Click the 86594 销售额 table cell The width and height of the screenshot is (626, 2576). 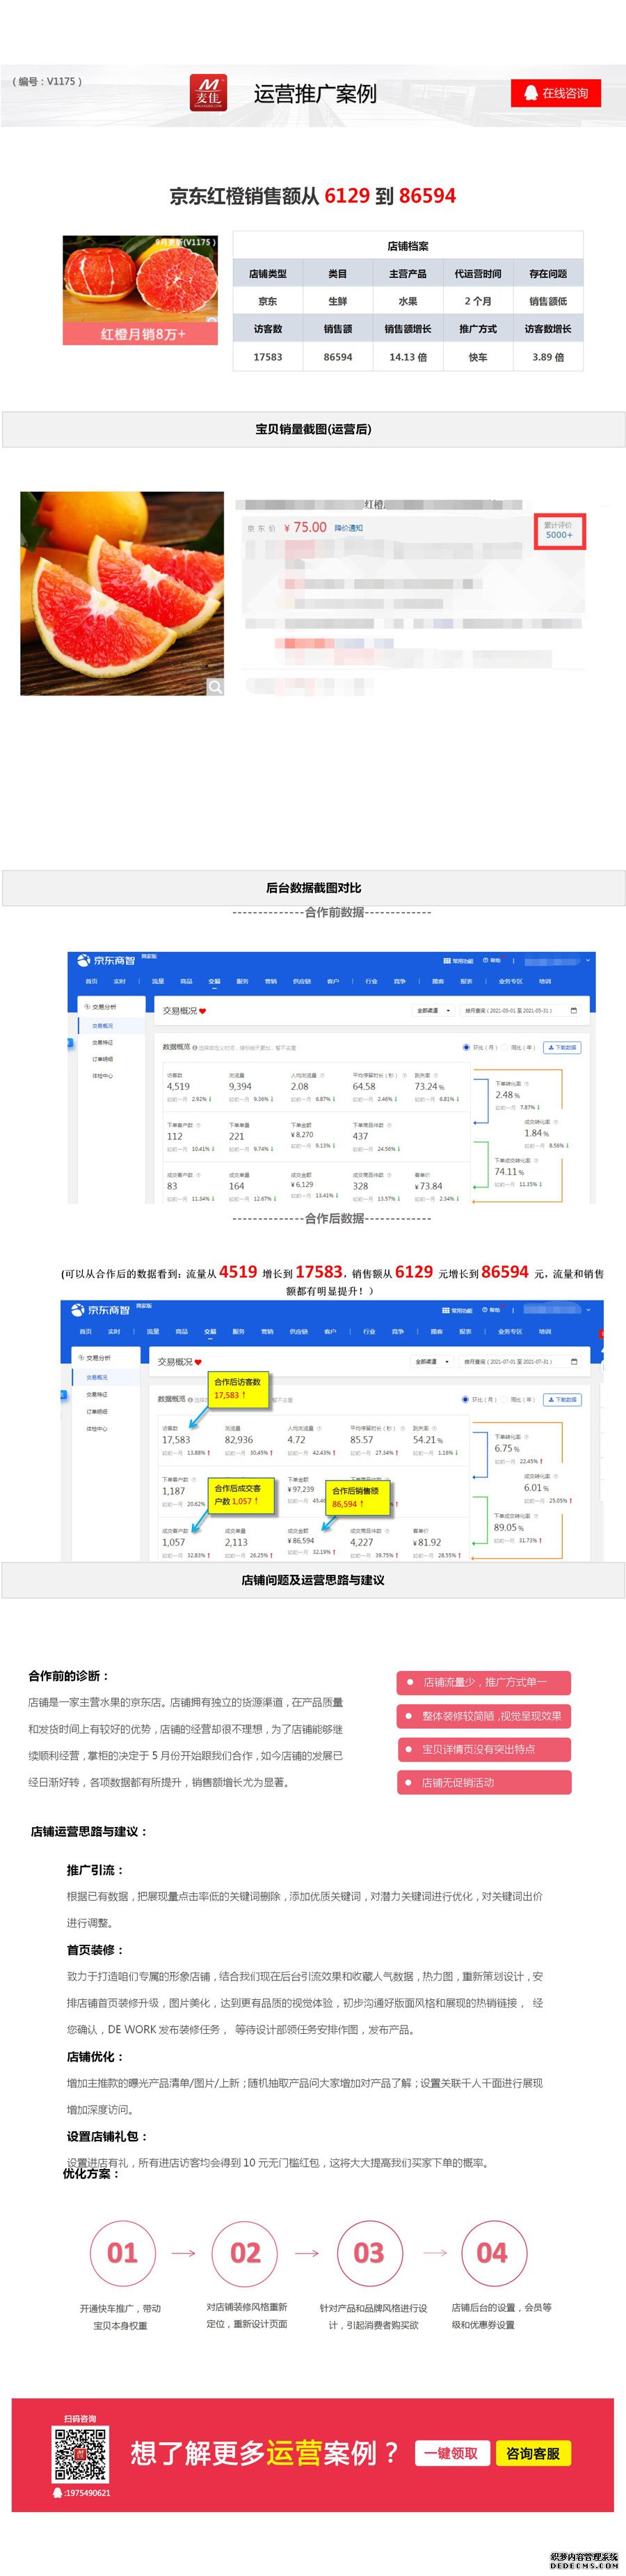(337, 357)
